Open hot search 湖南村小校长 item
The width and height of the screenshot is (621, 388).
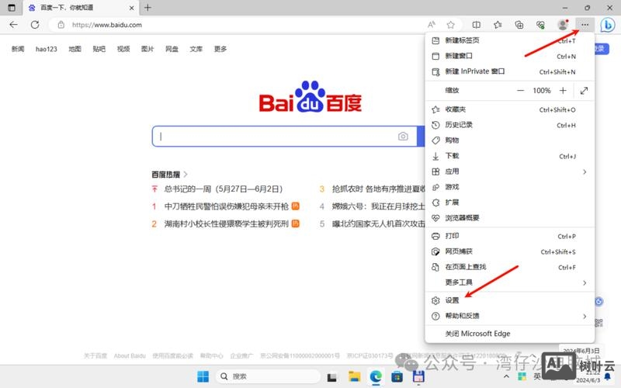point(226,223)
